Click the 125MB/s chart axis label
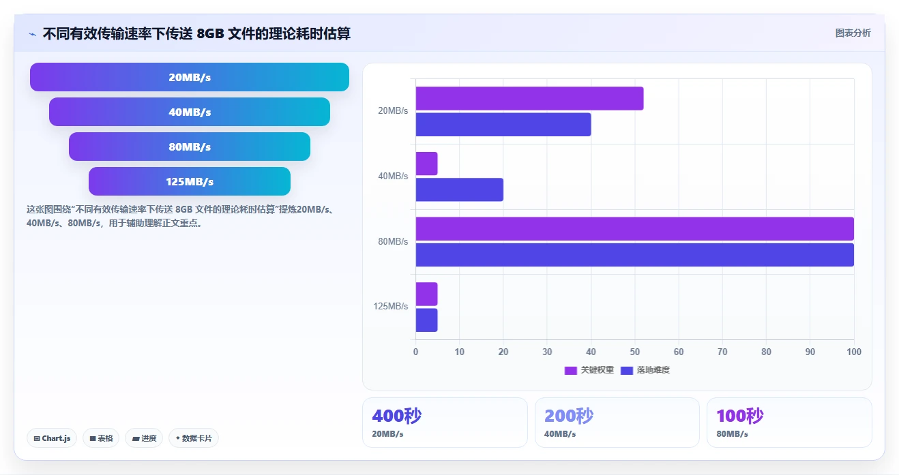 (x=391, y=307)
